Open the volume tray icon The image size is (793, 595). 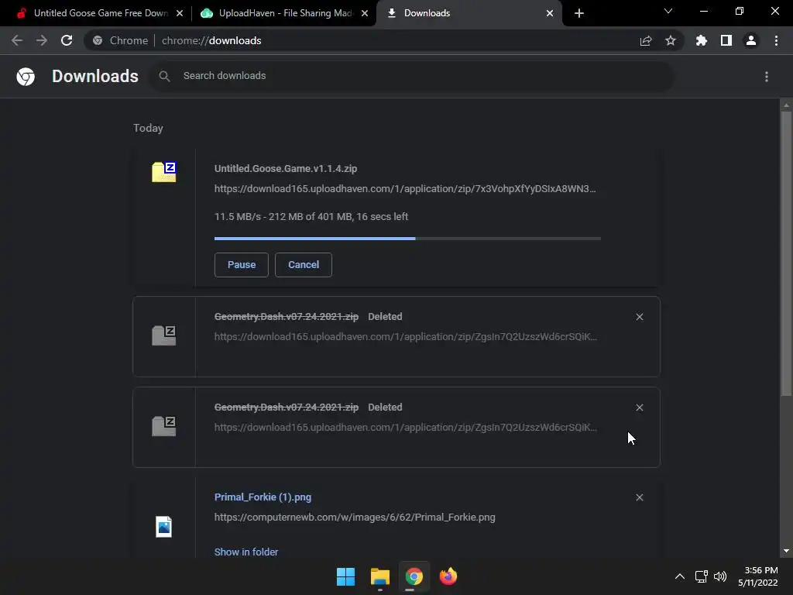(720, 576)
